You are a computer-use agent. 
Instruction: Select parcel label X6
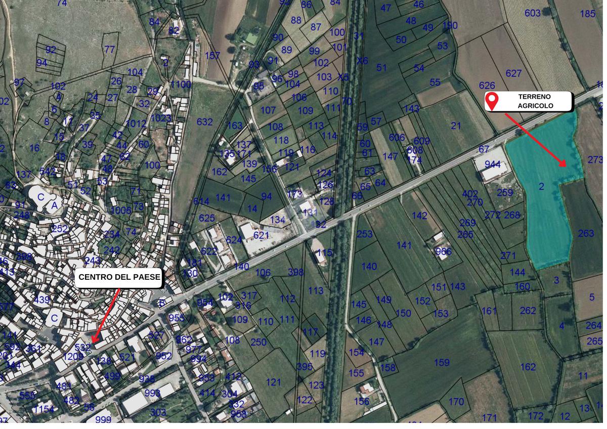[362, 61]
